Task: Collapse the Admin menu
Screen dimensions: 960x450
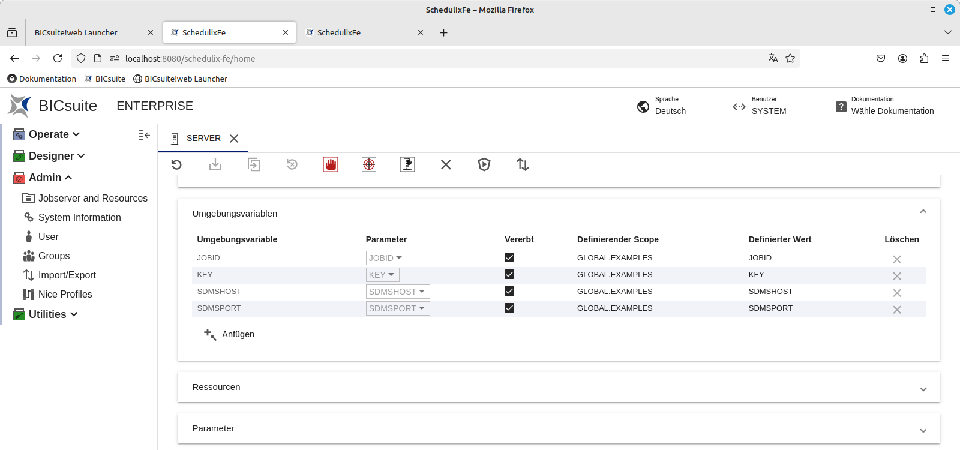Action: (43, 178)
